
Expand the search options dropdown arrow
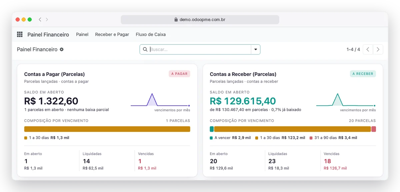coord(256,49)
